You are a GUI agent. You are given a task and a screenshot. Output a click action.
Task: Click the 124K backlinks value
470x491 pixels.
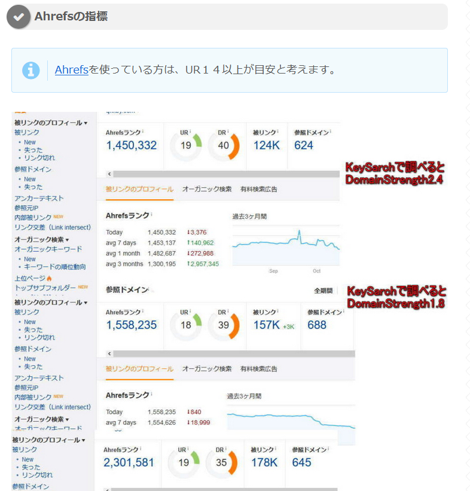[267, 145]
